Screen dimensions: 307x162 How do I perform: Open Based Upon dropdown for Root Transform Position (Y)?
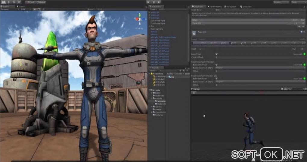tap(260, 82)
